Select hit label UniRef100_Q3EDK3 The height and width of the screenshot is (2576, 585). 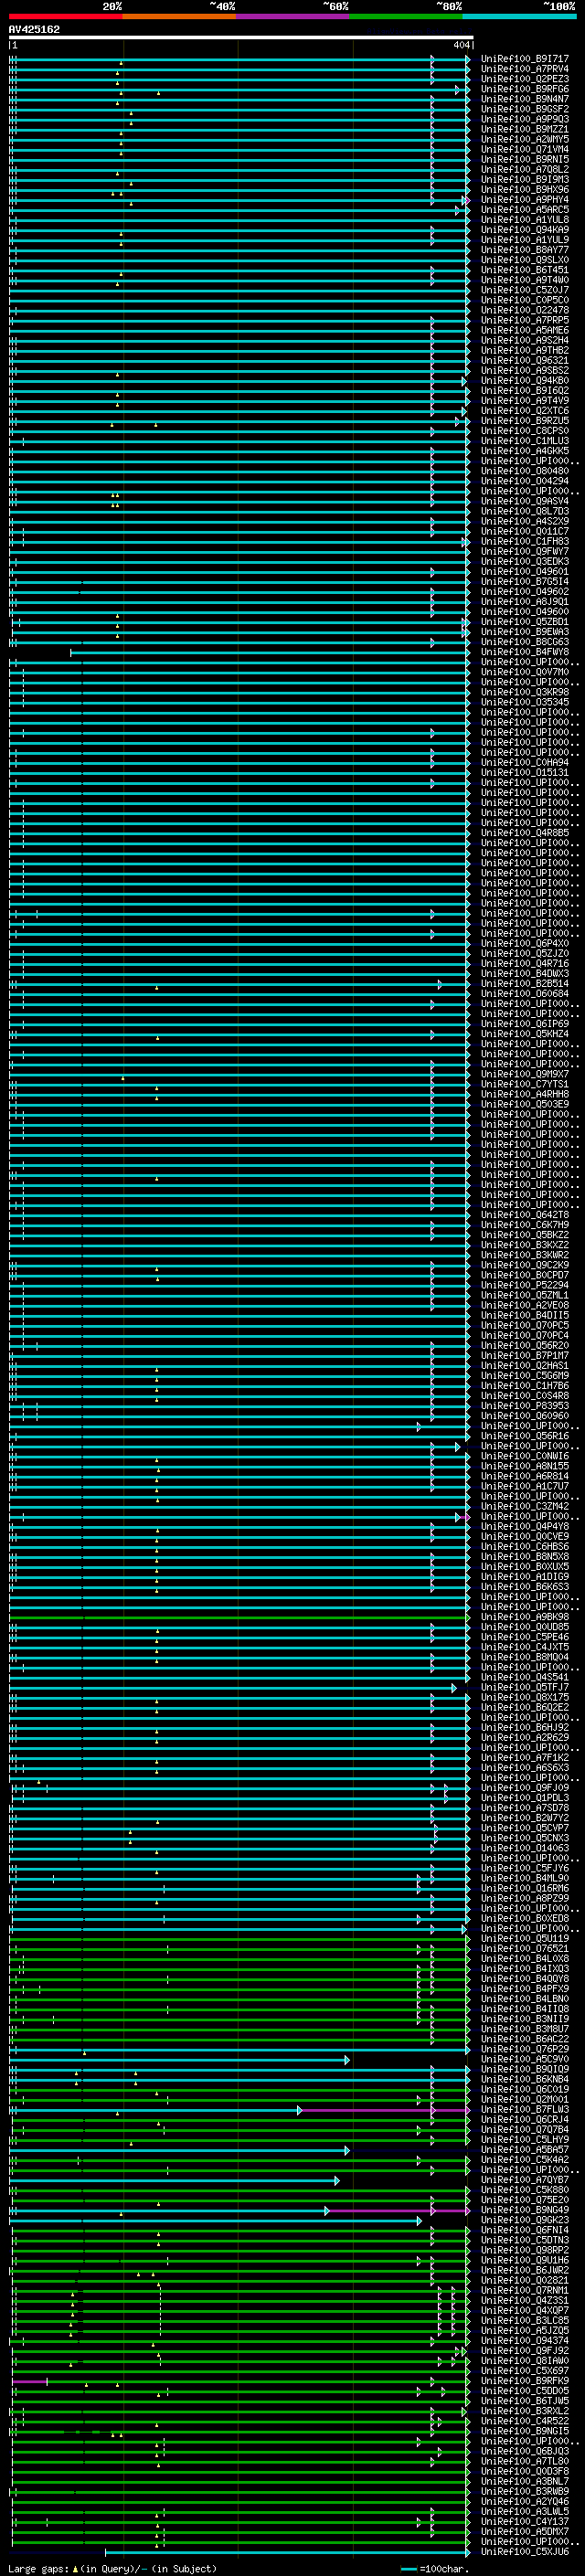(525, 561)
